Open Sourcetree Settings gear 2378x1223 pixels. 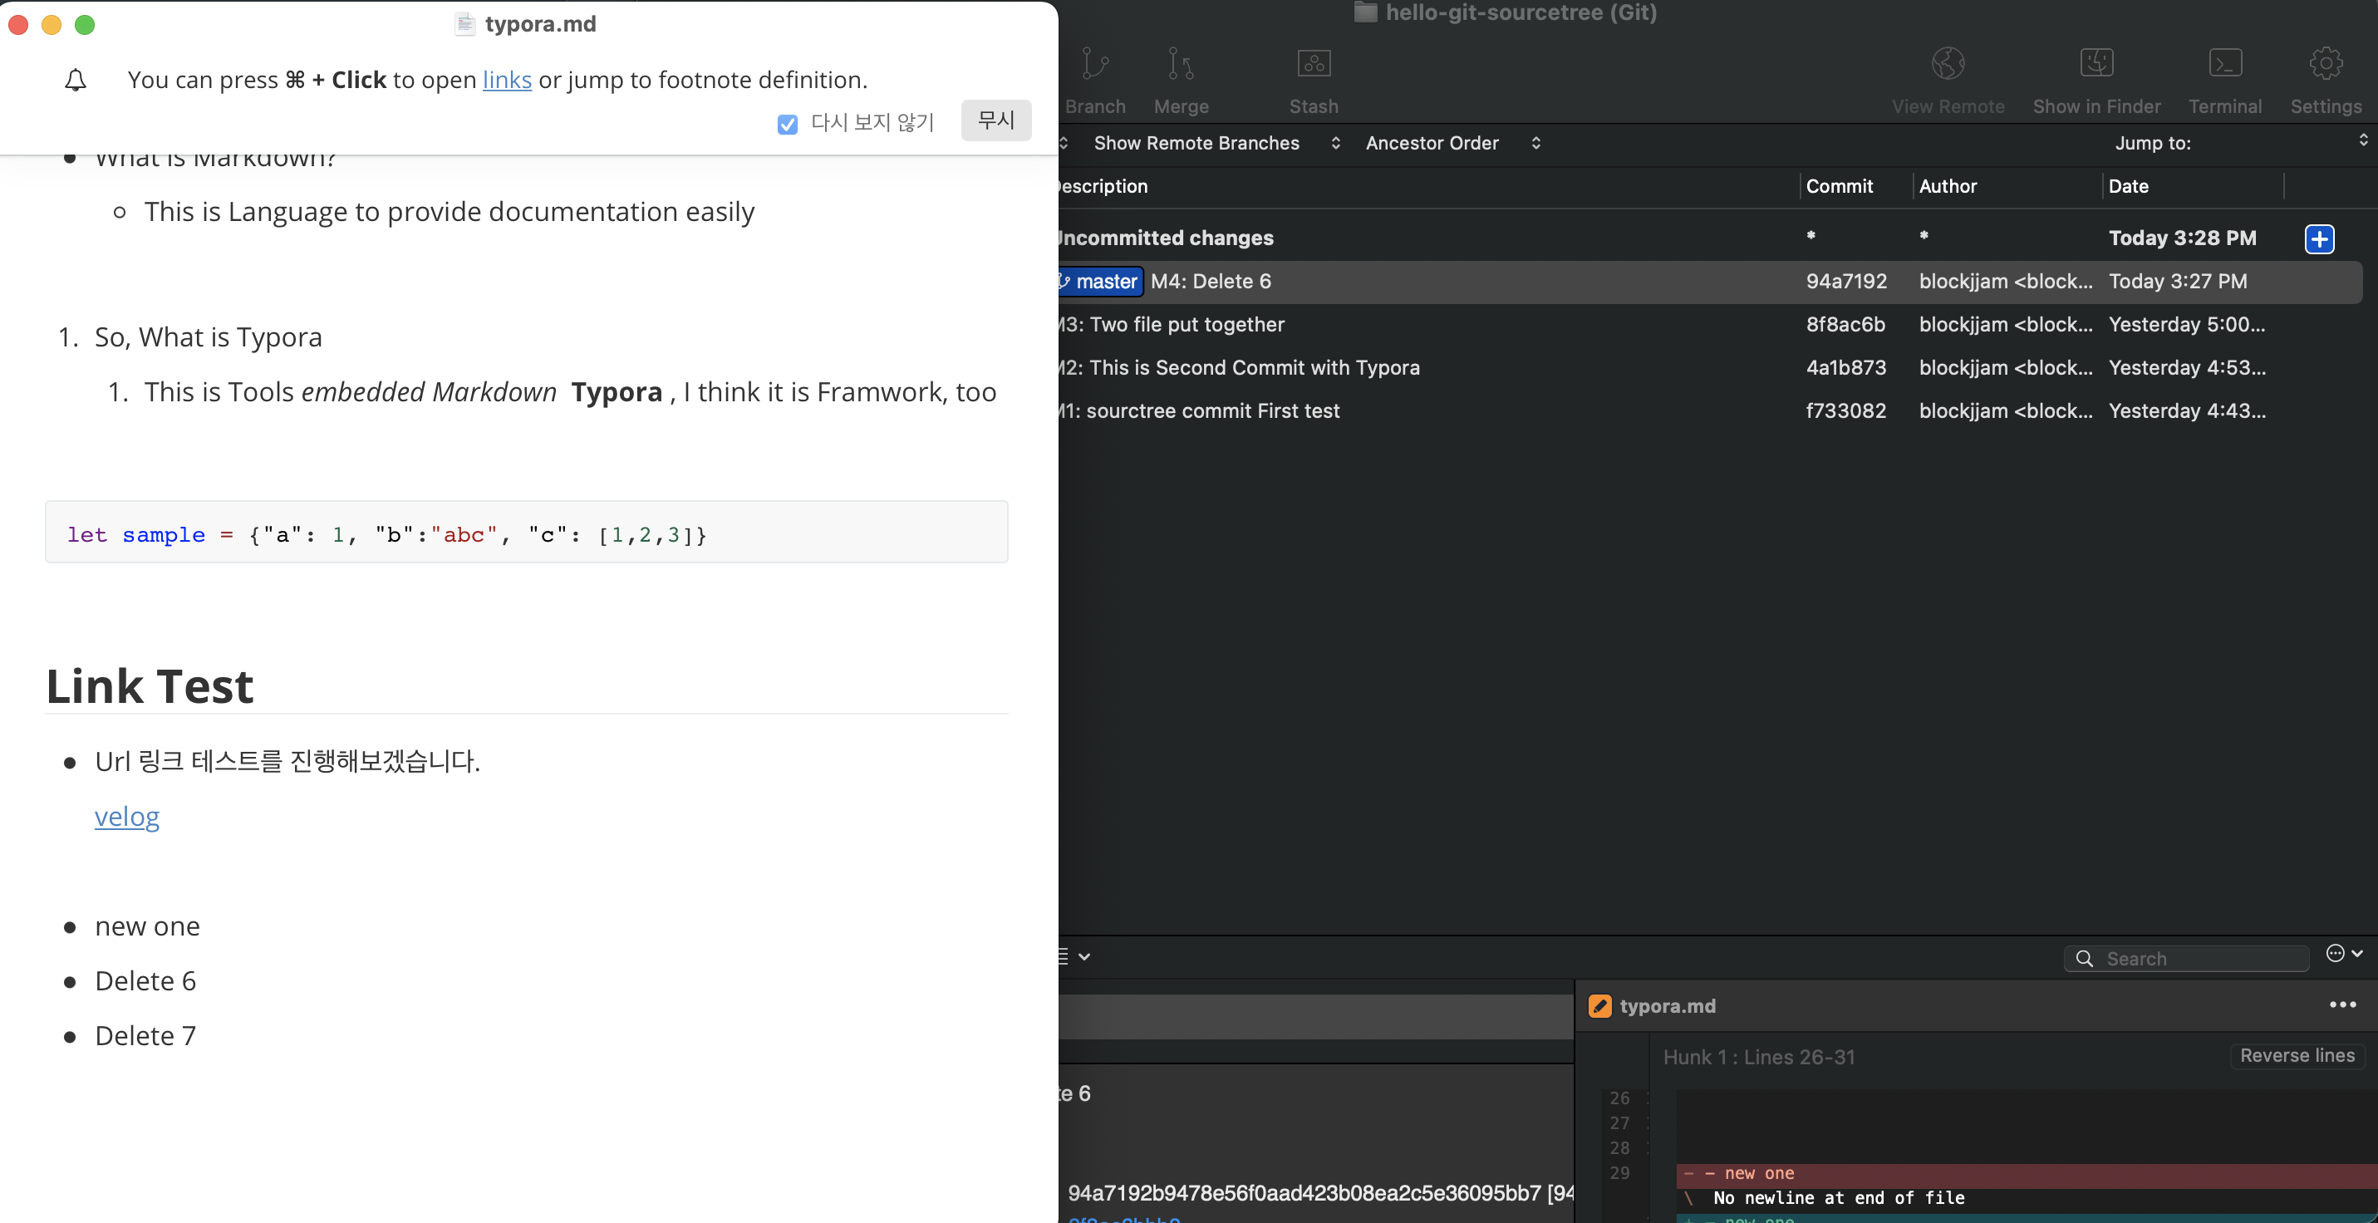[2325, 65]
